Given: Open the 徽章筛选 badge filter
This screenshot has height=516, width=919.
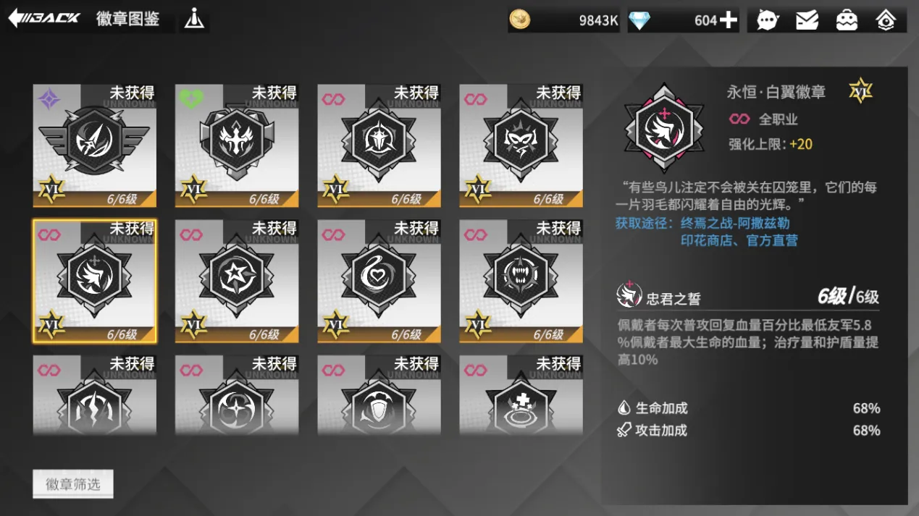Looking at the screenshot, I should [x=73, y=484].
